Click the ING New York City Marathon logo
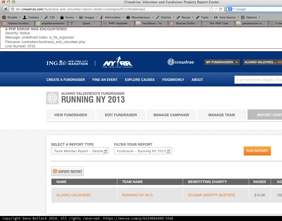The height and width of the screenshot is (221, 282). [67, 63]
